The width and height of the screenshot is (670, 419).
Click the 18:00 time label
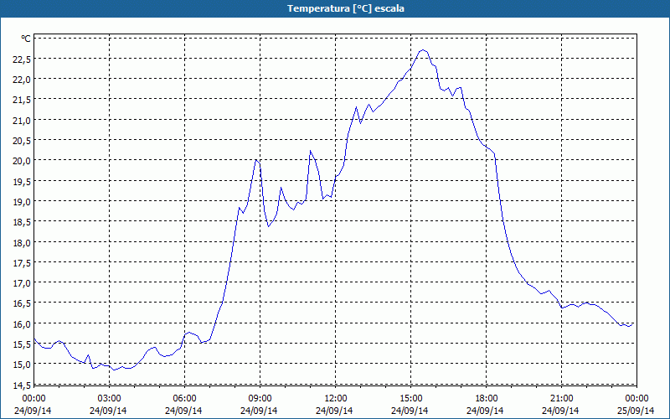point(487,399)
